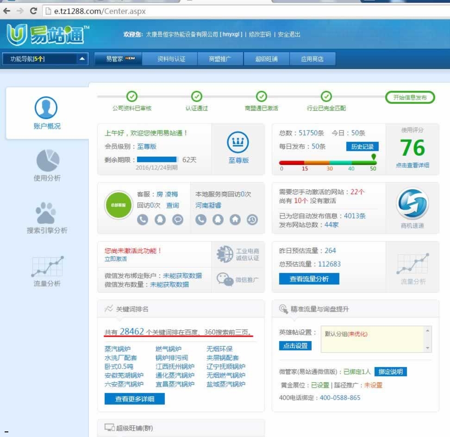Click the daily publish colored progress bar
Screen dimensions: 450x437
(327, 163)
